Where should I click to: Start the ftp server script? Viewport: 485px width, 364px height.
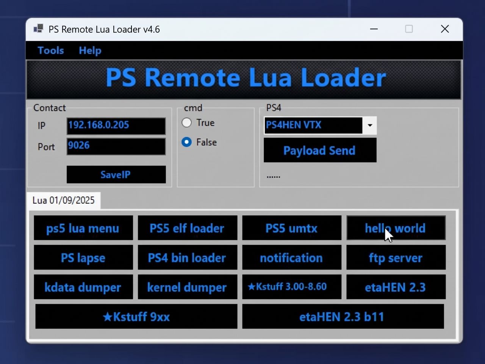(396, 257)
